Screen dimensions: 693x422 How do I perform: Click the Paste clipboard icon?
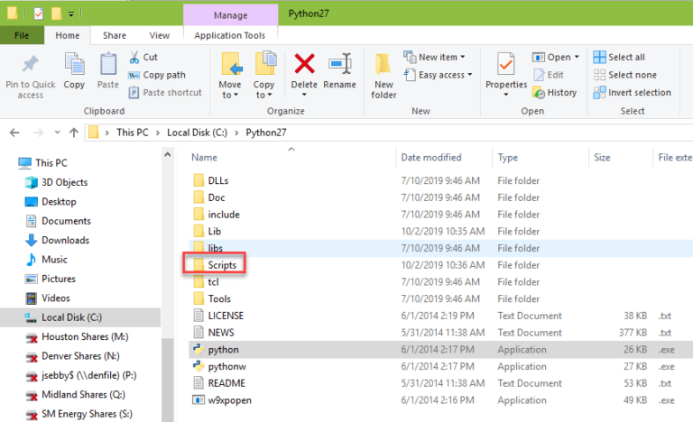(x=108, y=65)
